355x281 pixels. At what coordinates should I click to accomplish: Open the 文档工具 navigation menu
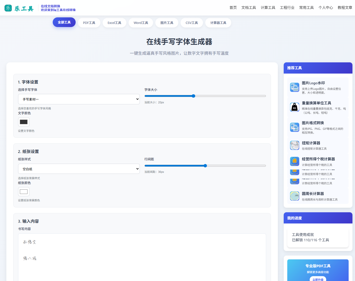pyautogui.click(x=249, y=8)
